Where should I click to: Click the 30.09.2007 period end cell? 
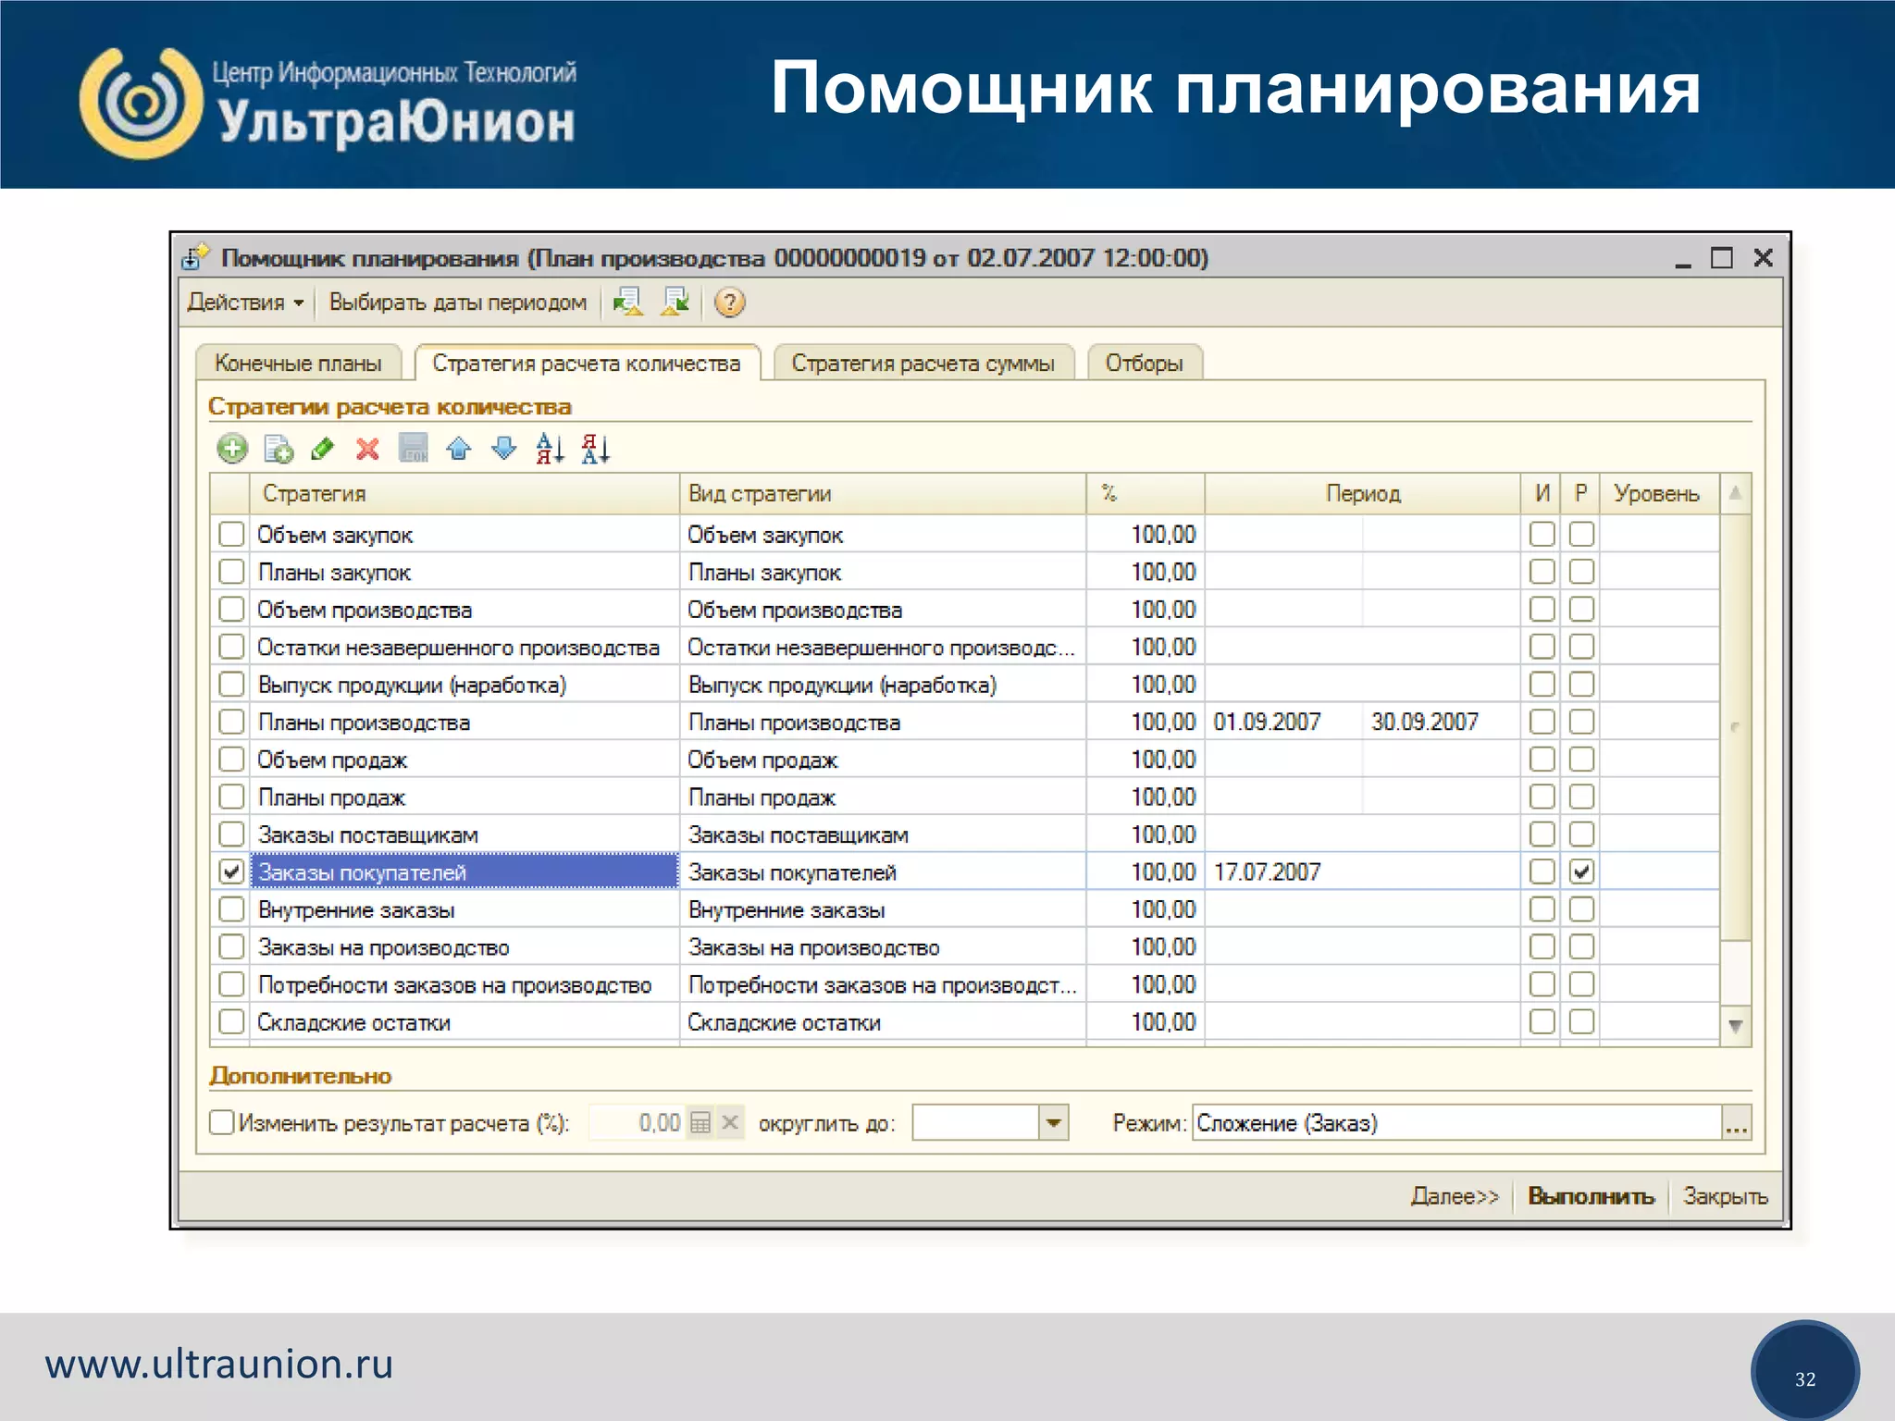pyautogui.click(x=1441, y=722)
